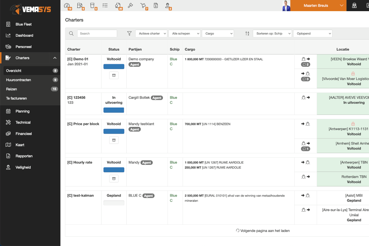
Task: Open the 3 comments badge for Vilvoorde
Action: [305, 79]
